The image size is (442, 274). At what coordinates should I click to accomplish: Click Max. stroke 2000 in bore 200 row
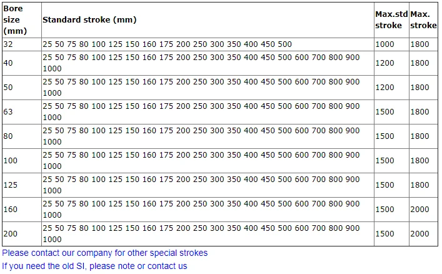(x=423, y=234)
